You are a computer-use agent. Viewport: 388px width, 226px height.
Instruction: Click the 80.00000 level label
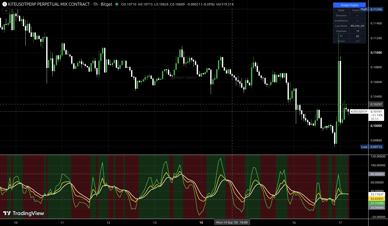coord(377,174)
